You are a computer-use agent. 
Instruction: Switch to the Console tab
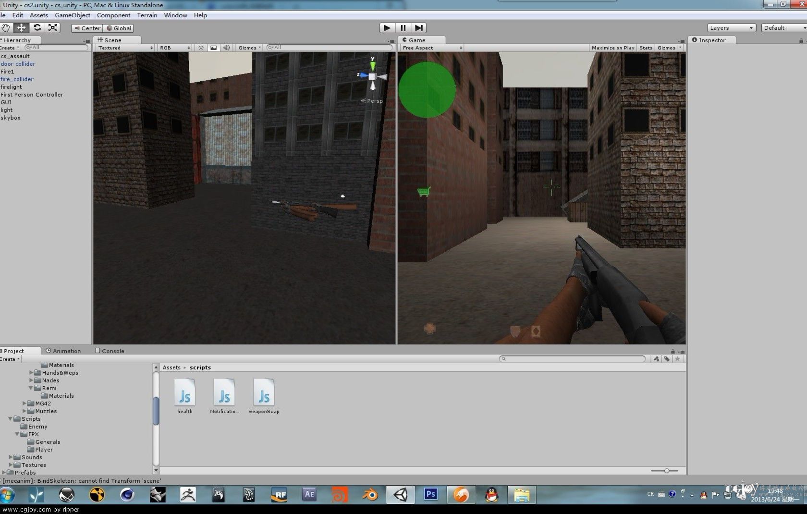click(x=110, y=351)
